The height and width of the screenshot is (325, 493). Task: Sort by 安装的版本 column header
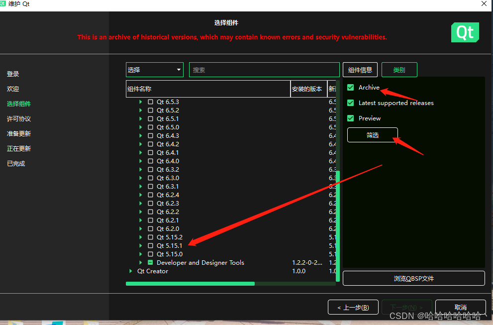pyautogui.click(x=309, y=89)
